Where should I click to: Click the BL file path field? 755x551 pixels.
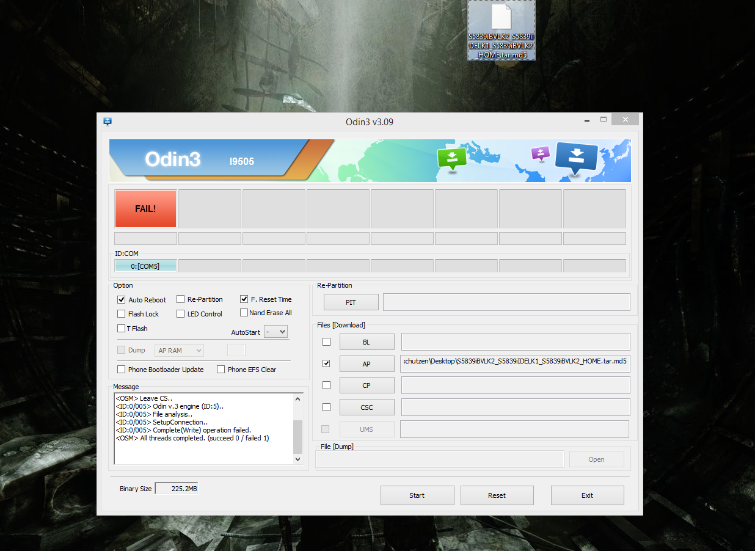515,341
